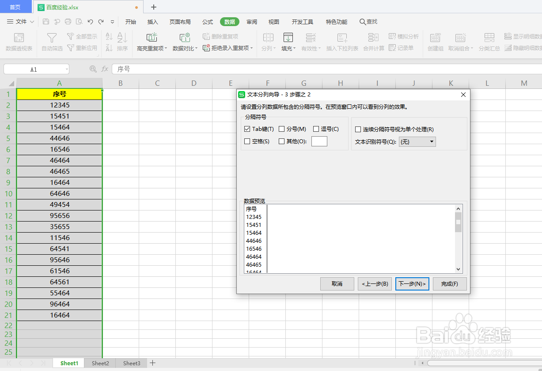542x371 pixels.
Task: Enable the 其他(O) delimiter checkbox
Action: [x=281, y=142]
